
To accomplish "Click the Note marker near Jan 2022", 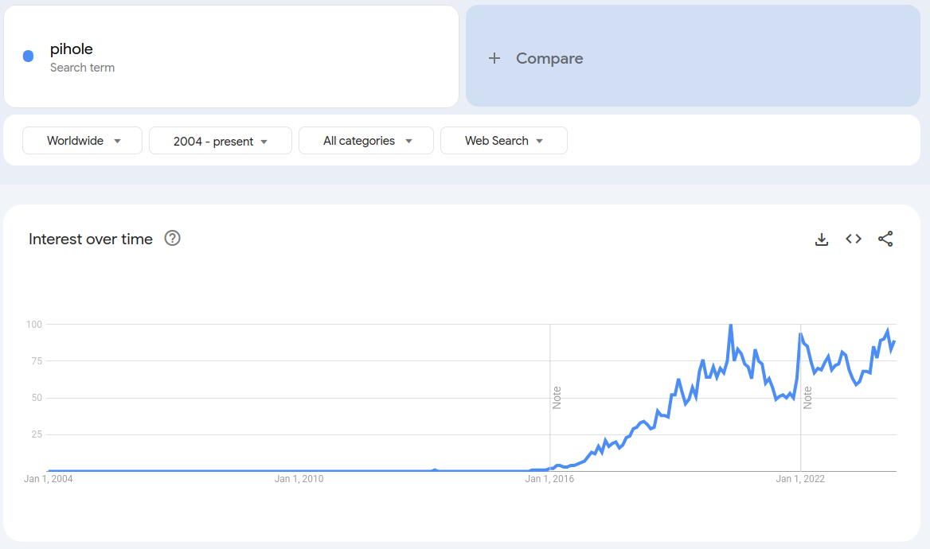I will [x=807, y=397].
